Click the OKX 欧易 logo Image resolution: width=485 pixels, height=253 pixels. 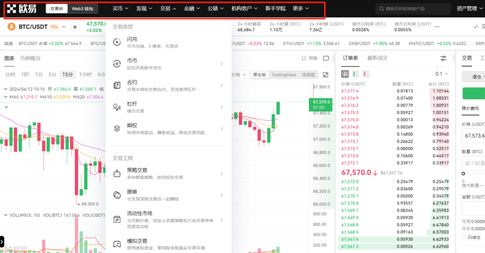coord(22,9)
